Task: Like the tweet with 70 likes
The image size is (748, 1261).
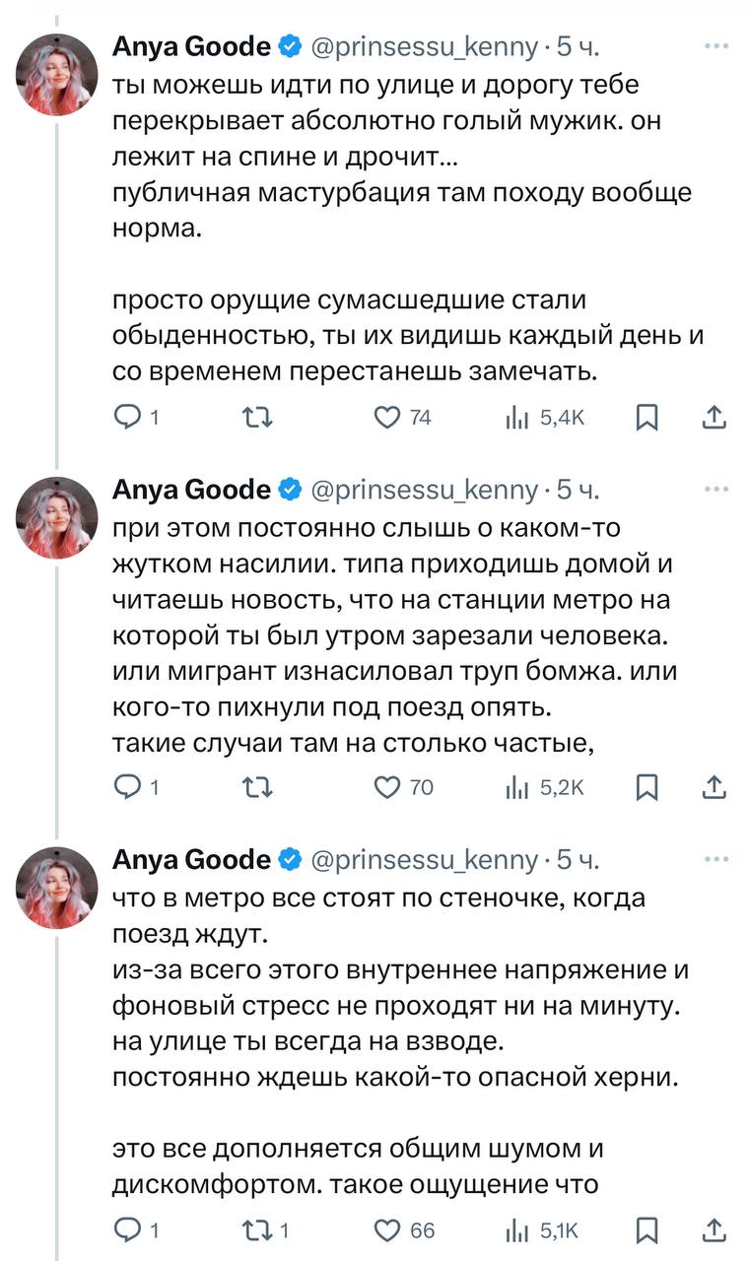Action: pyautogui.click(x=388, y=786)
